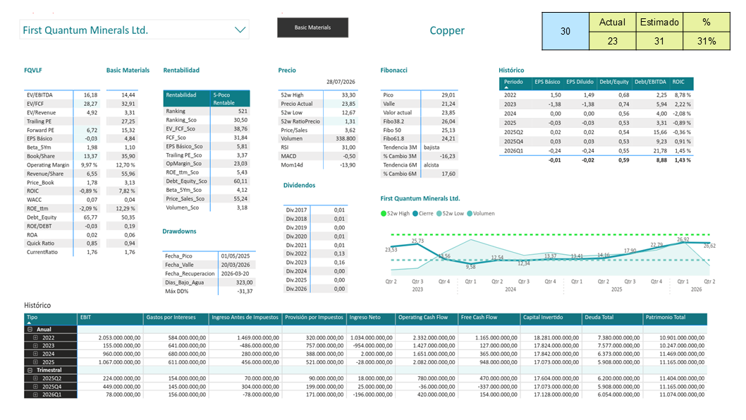Viewport: 746px width, 420px height.
Task: Click the 9,58 data point label on chart
Action: (x=470, y=267)
